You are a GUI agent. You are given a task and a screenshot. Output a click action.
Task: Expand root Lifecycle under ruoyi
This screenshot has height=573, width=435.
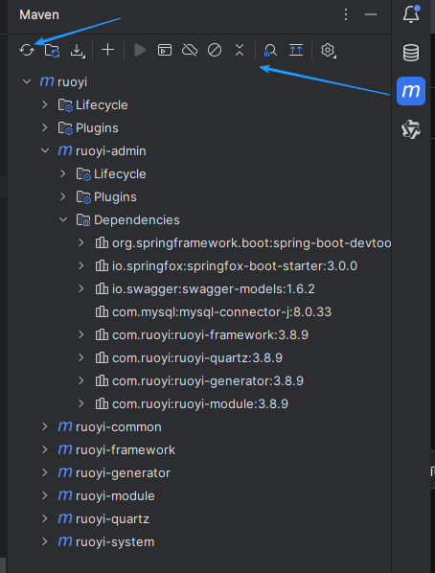click(x=45, y=104)
